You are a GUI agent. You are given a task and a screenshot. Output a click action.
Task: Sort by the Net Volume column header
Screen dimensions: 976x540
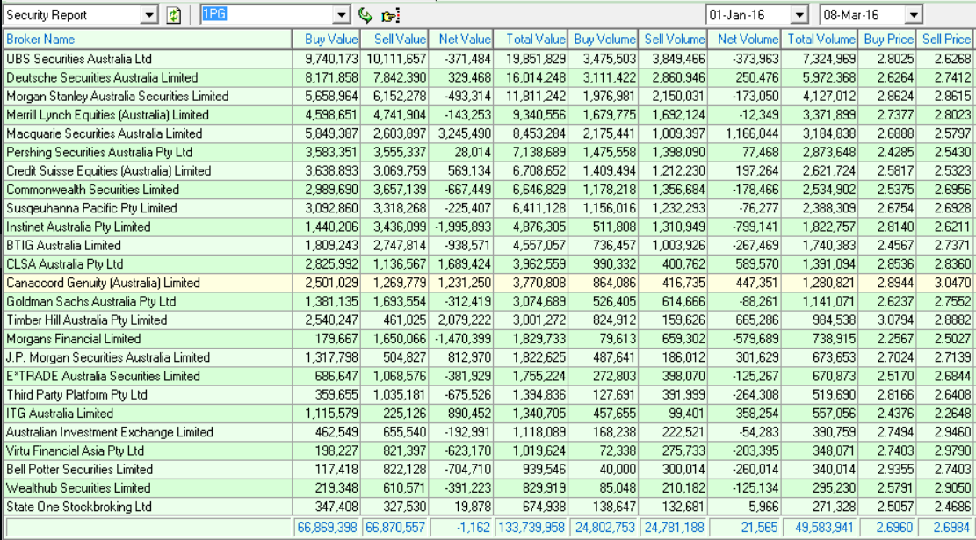point(743,40)
